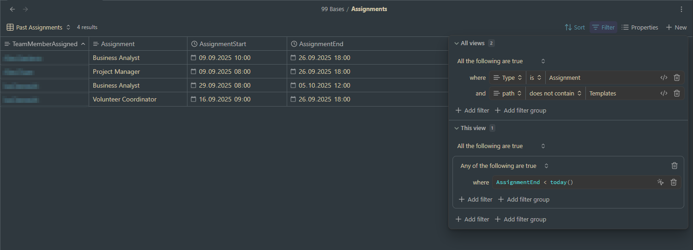Change 'Any of the following are true' conjunction
This screenshot has width=693, height=250.
click(x=504, y=166)
